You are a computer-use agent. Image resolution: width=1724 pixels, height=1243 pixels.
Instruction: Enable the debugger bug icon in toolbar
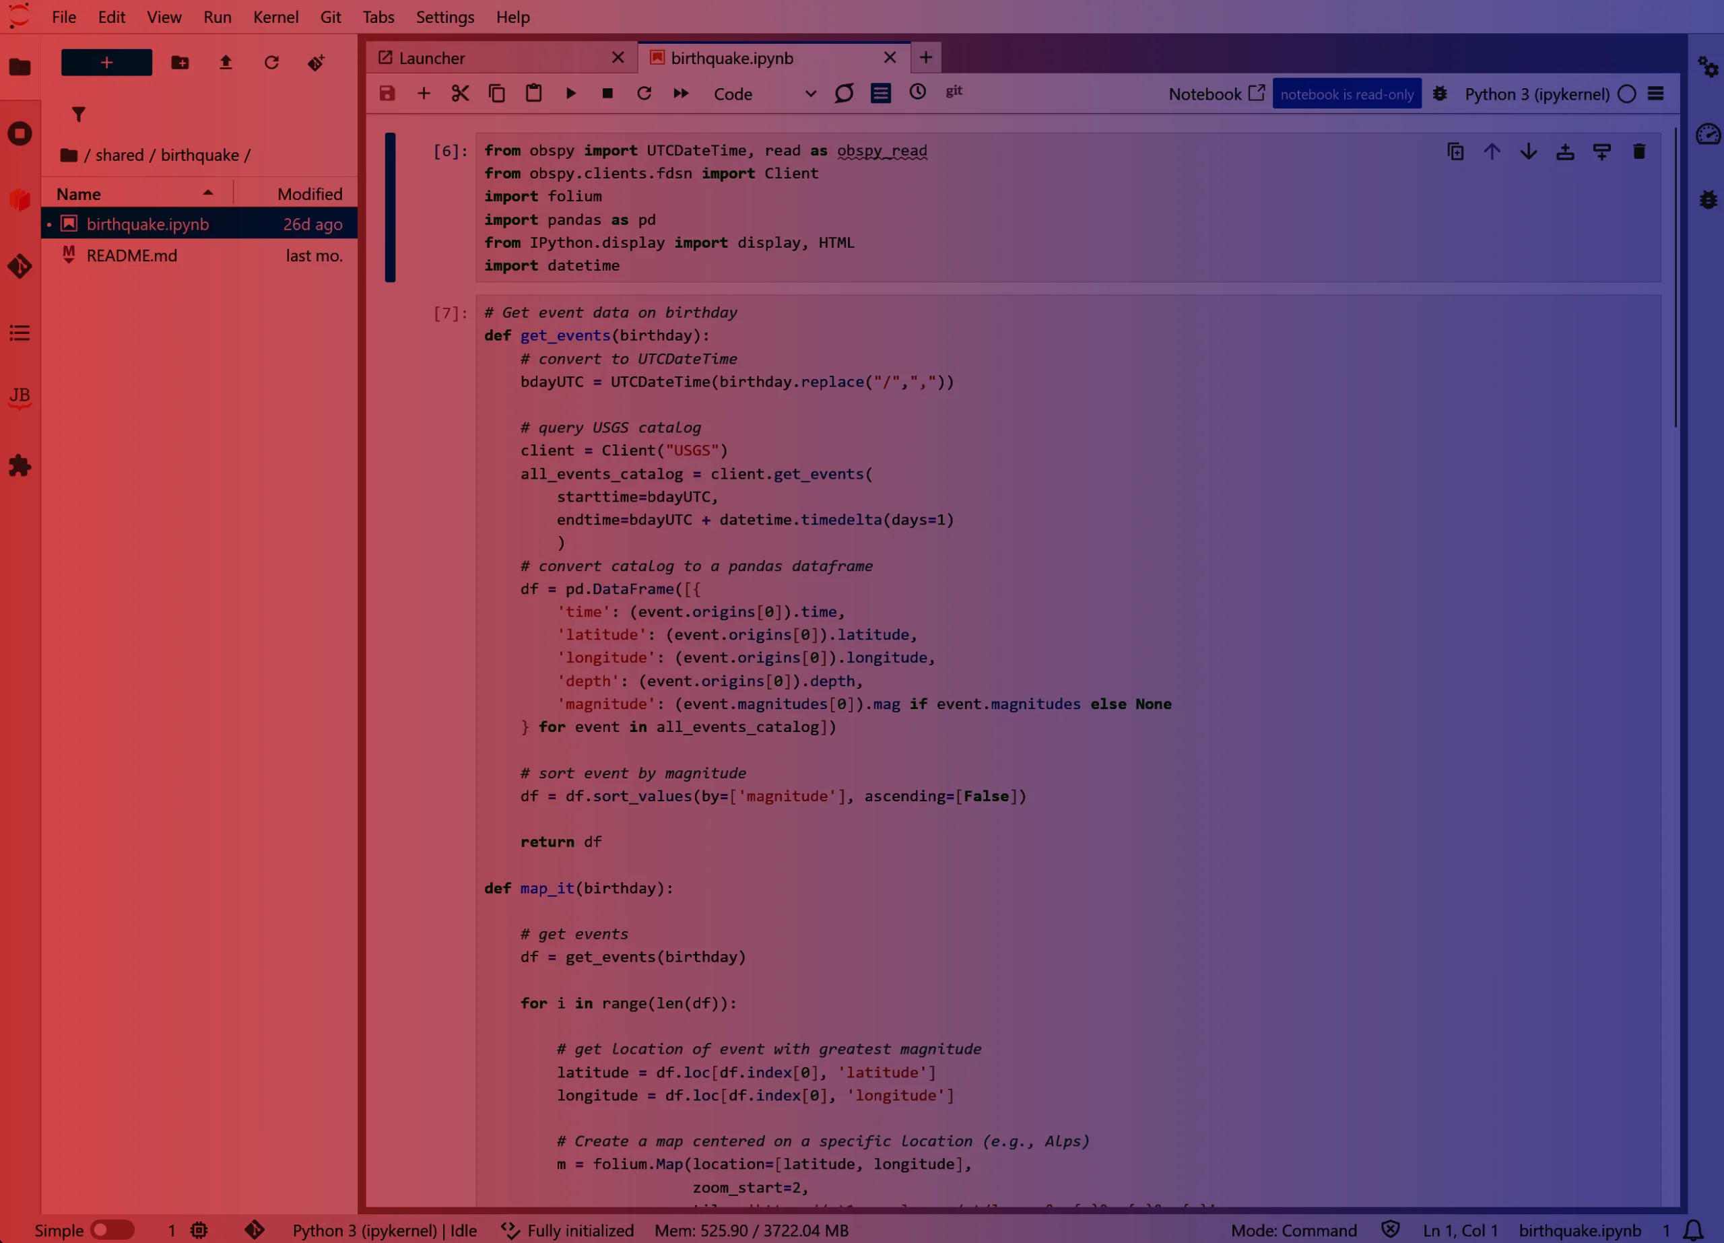pyautogui.click(x=1440, y=94)
